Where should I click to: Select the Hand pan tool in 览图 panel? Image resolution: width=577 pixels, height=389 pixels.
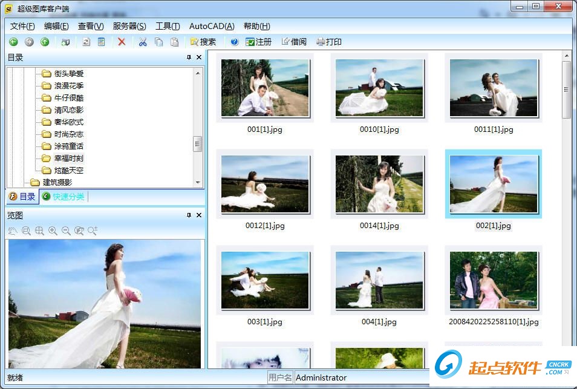tap(12, 230)
